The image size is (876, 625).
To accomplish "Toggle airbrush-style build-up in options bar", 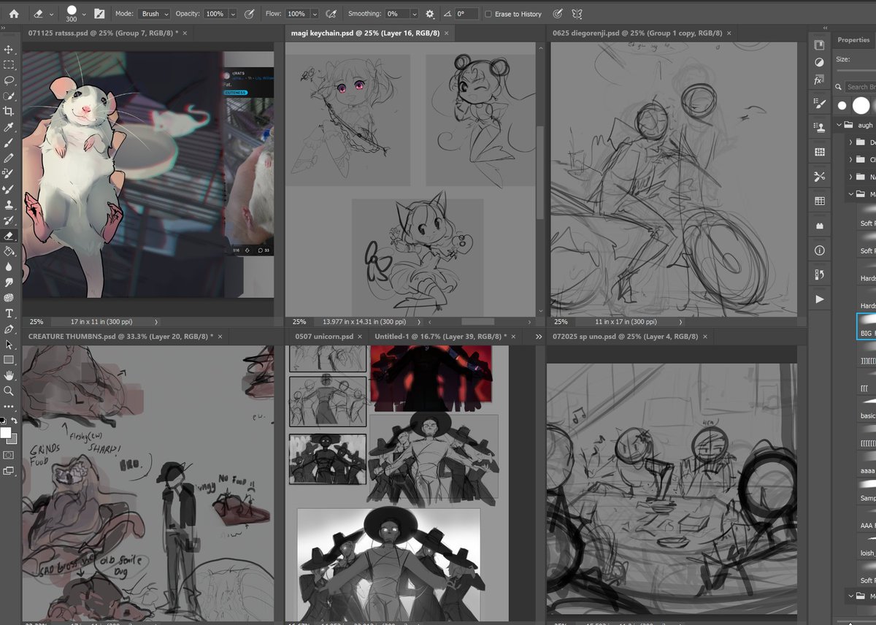I will click(x=331, y=13).
